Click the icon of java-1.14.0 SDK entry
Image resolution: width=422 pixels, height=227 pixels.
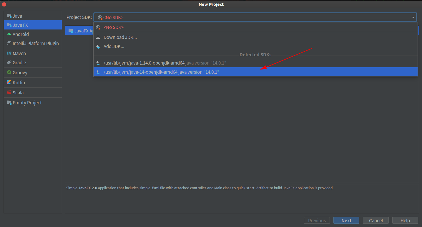[x=98, y=63]
